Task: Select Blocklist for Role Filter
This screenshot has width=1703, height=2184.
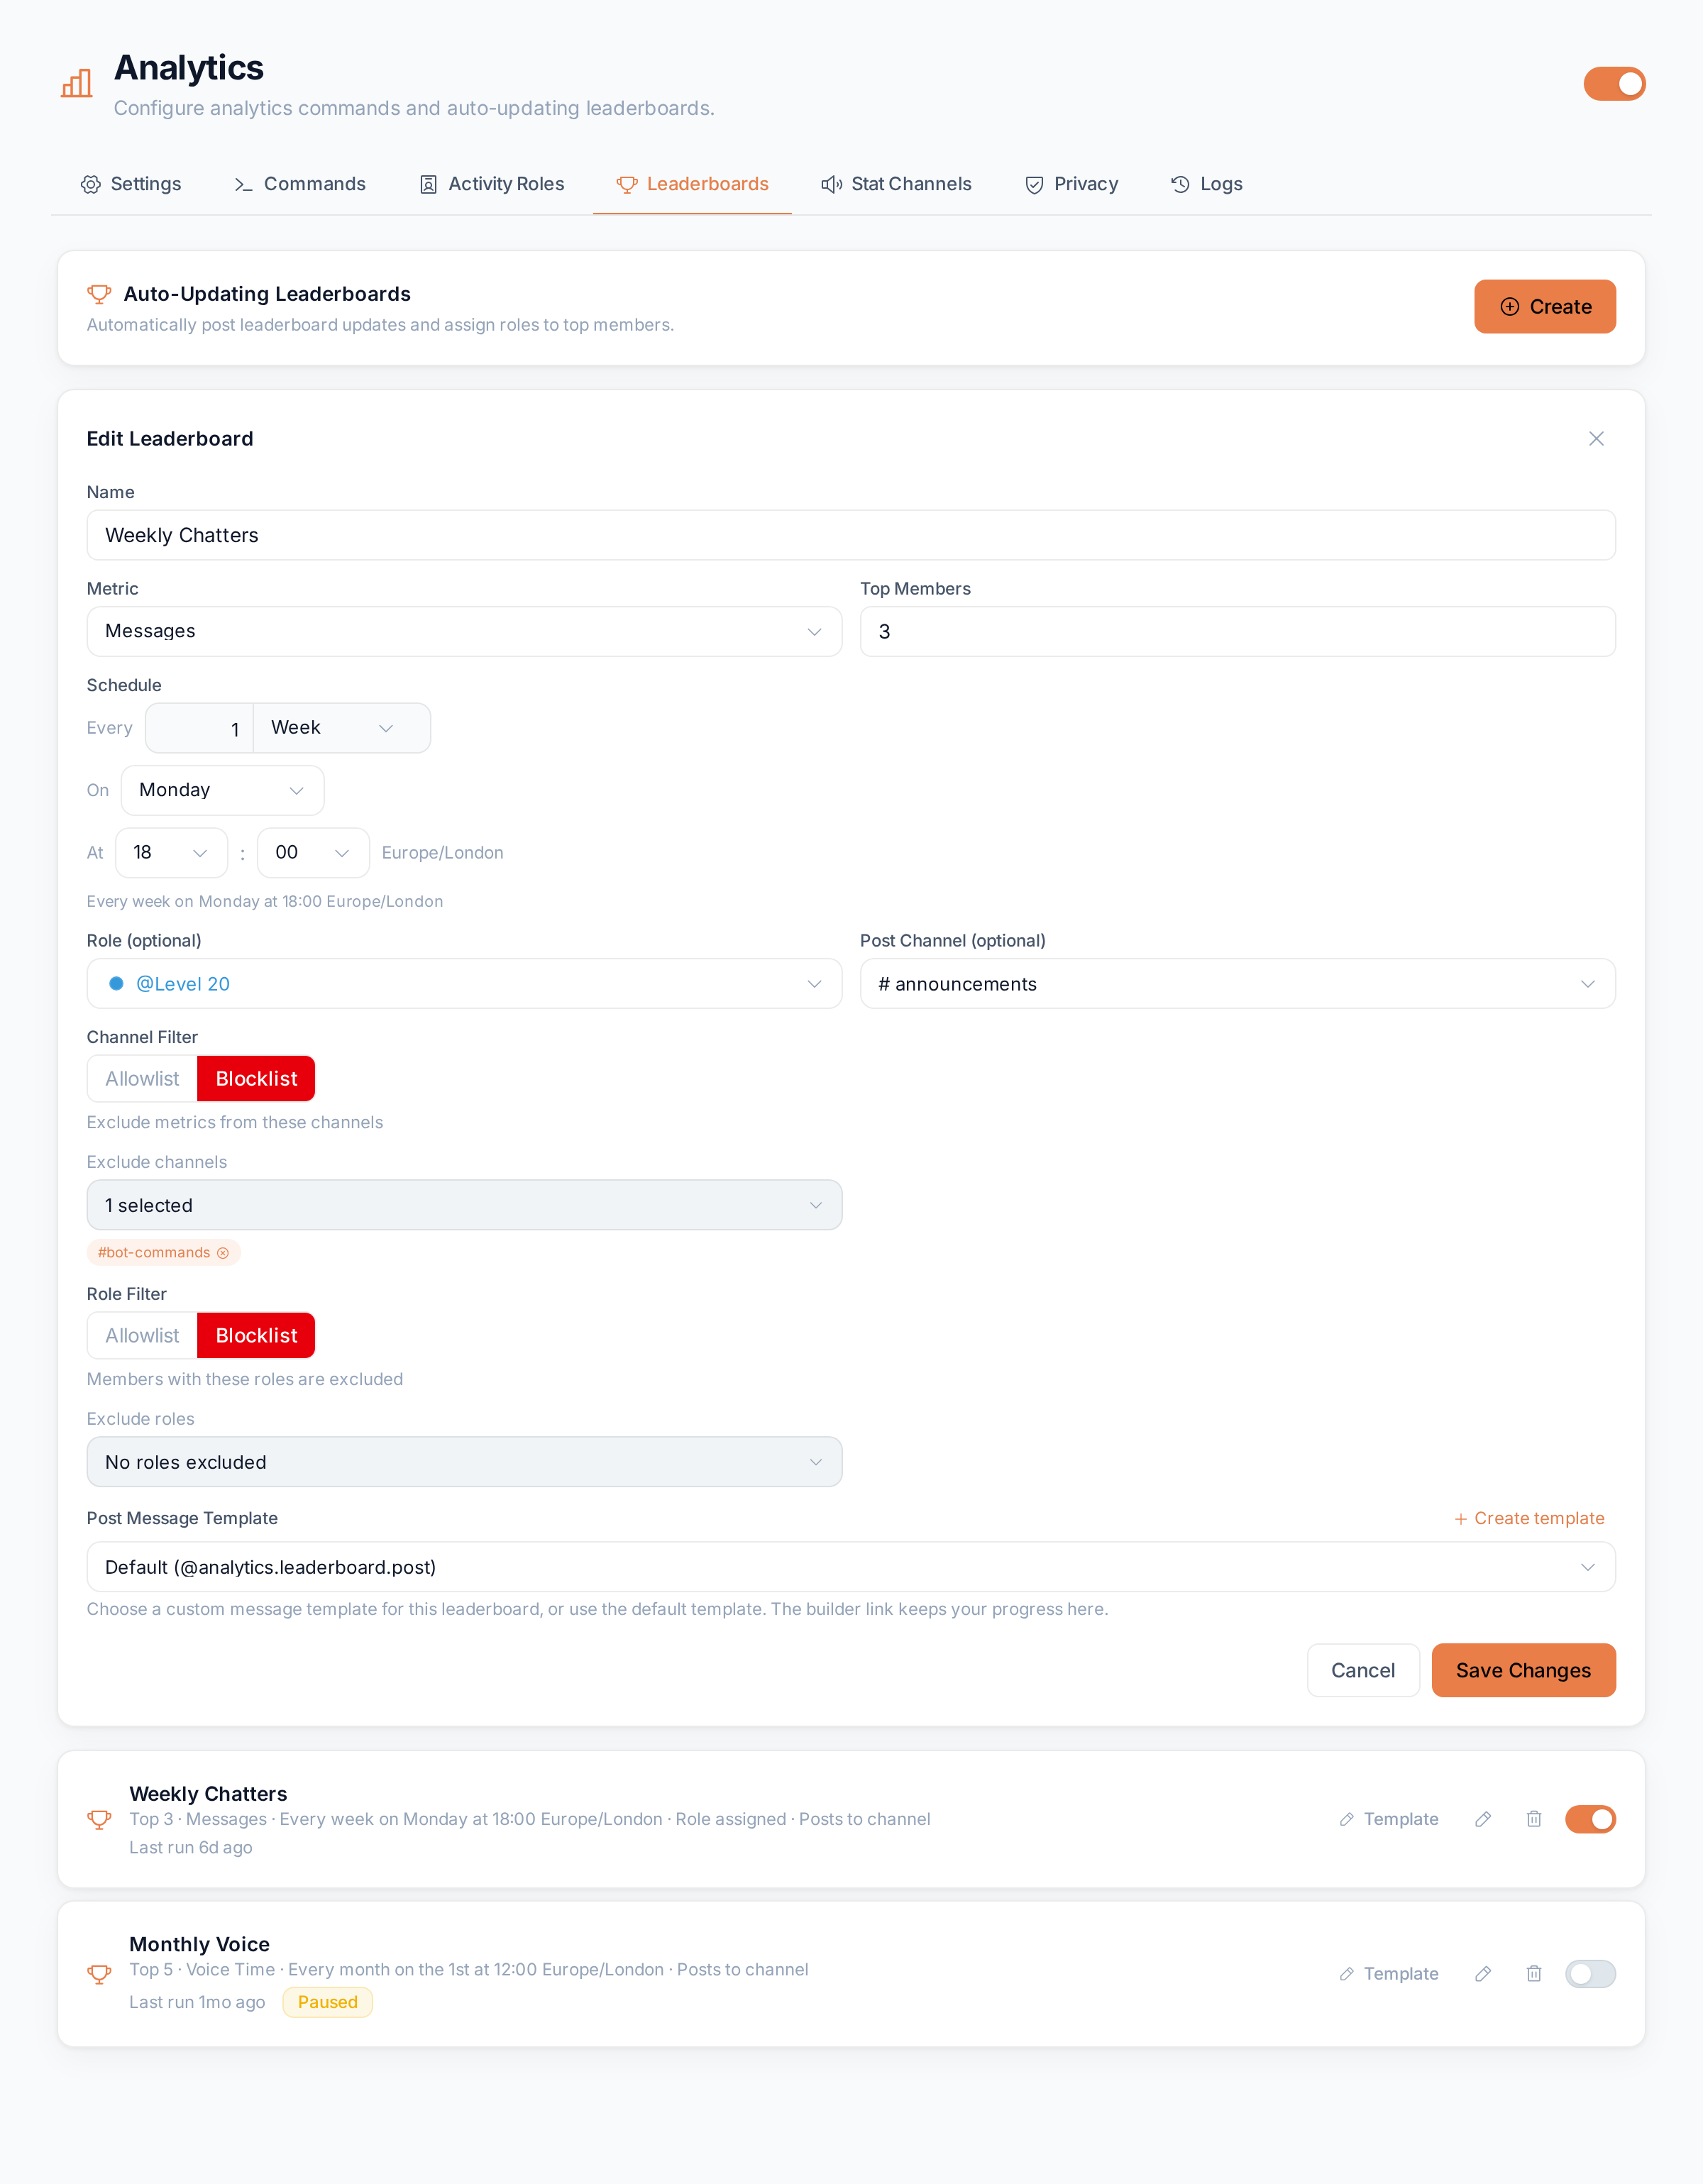Action: click(256, 1336)
